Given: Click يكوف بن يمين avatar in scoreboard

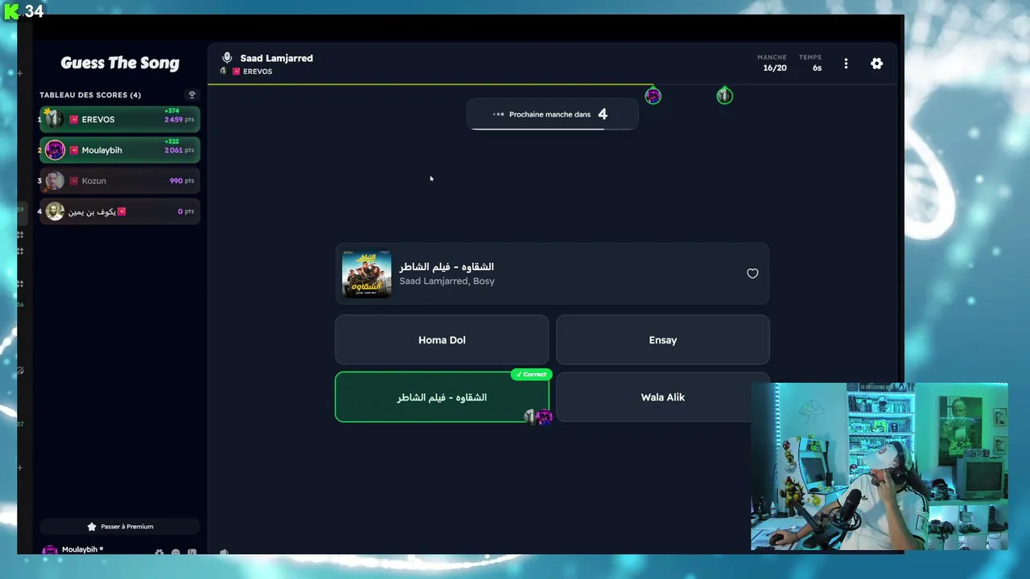Looking at the screenshot, I should pos(55,211).
